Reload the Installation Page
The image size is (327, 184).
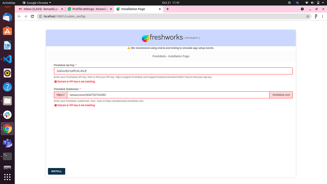click(32, 16)
